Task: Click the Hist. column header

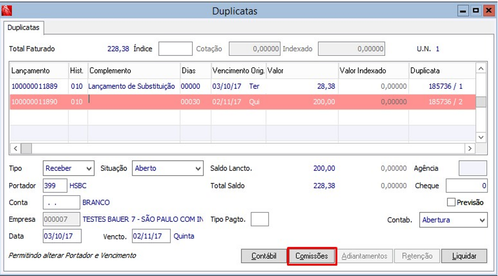Action: click(78, 71)
